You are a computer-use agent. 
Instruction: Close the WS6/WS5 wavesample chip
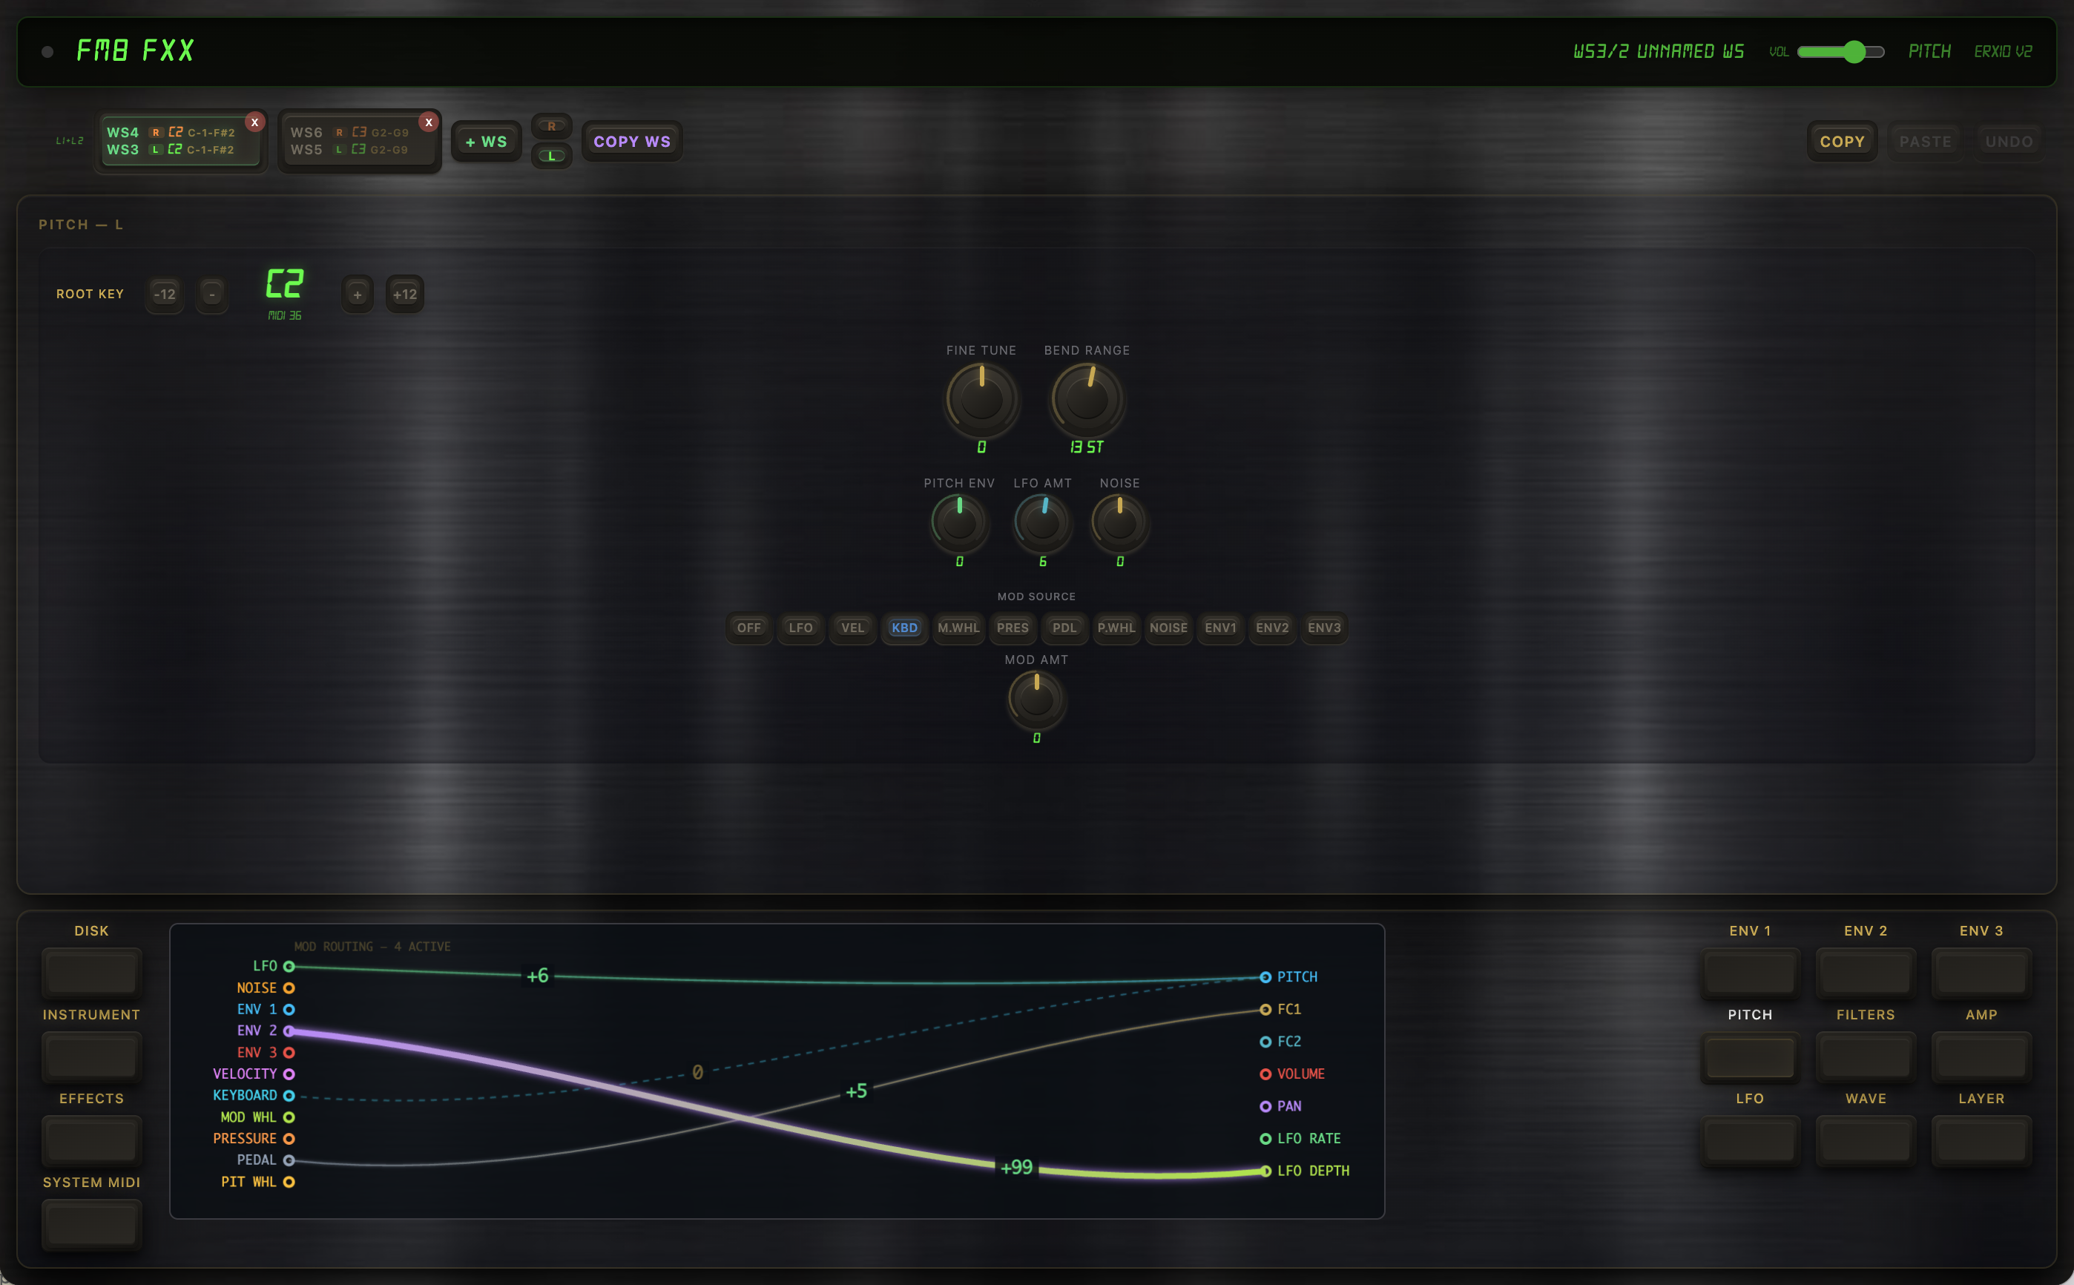pyautogui.click(x=429, y=122)
